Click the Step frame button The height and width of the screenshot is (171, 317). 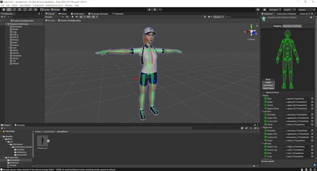pos(160,10)
